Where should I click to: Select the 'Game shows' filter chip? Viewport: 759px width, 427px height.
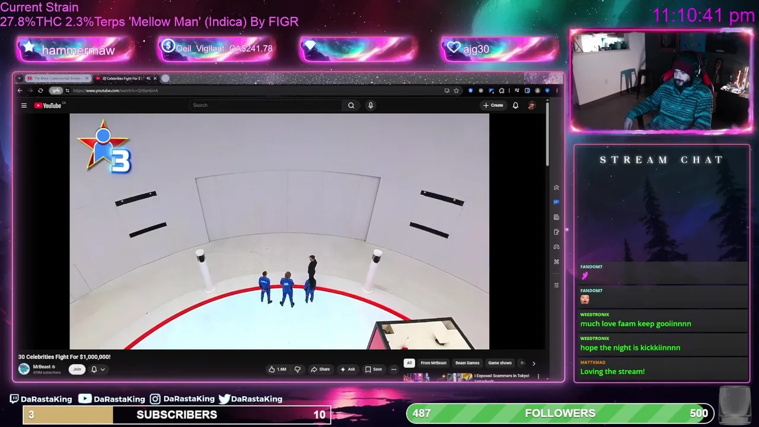click(500, 363)
